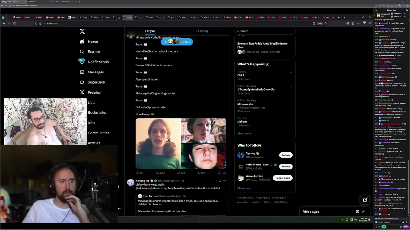Open more options on the Kirsche post
This screenshot has height=230, width=410.
225,181
